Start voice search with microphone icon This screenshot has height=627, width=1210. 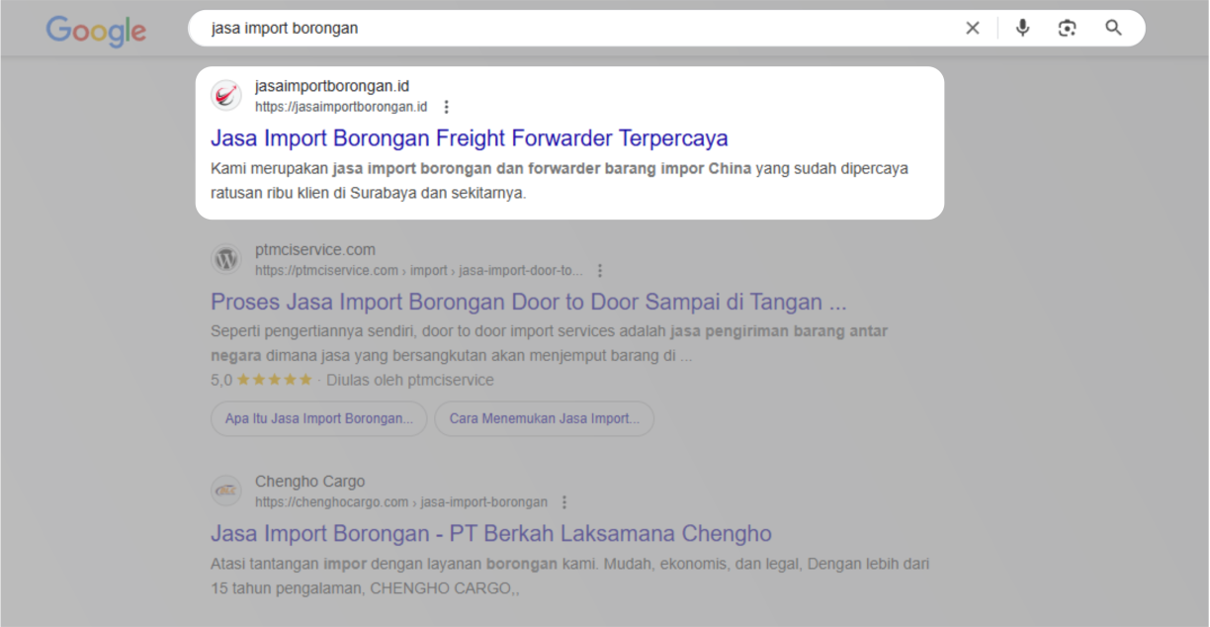(x=1022, y=28)
